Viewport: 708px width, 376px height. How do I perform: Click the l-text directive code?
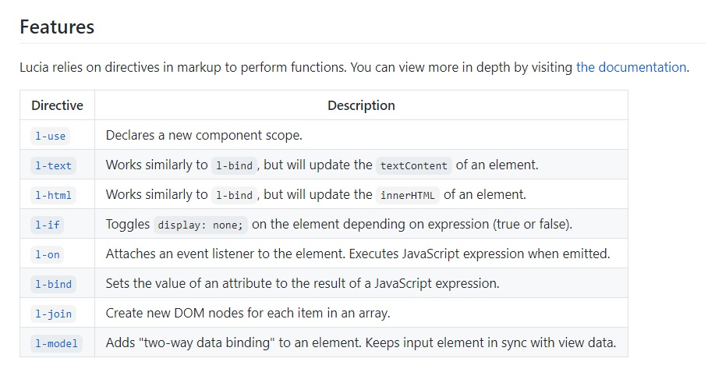(53, 166)
